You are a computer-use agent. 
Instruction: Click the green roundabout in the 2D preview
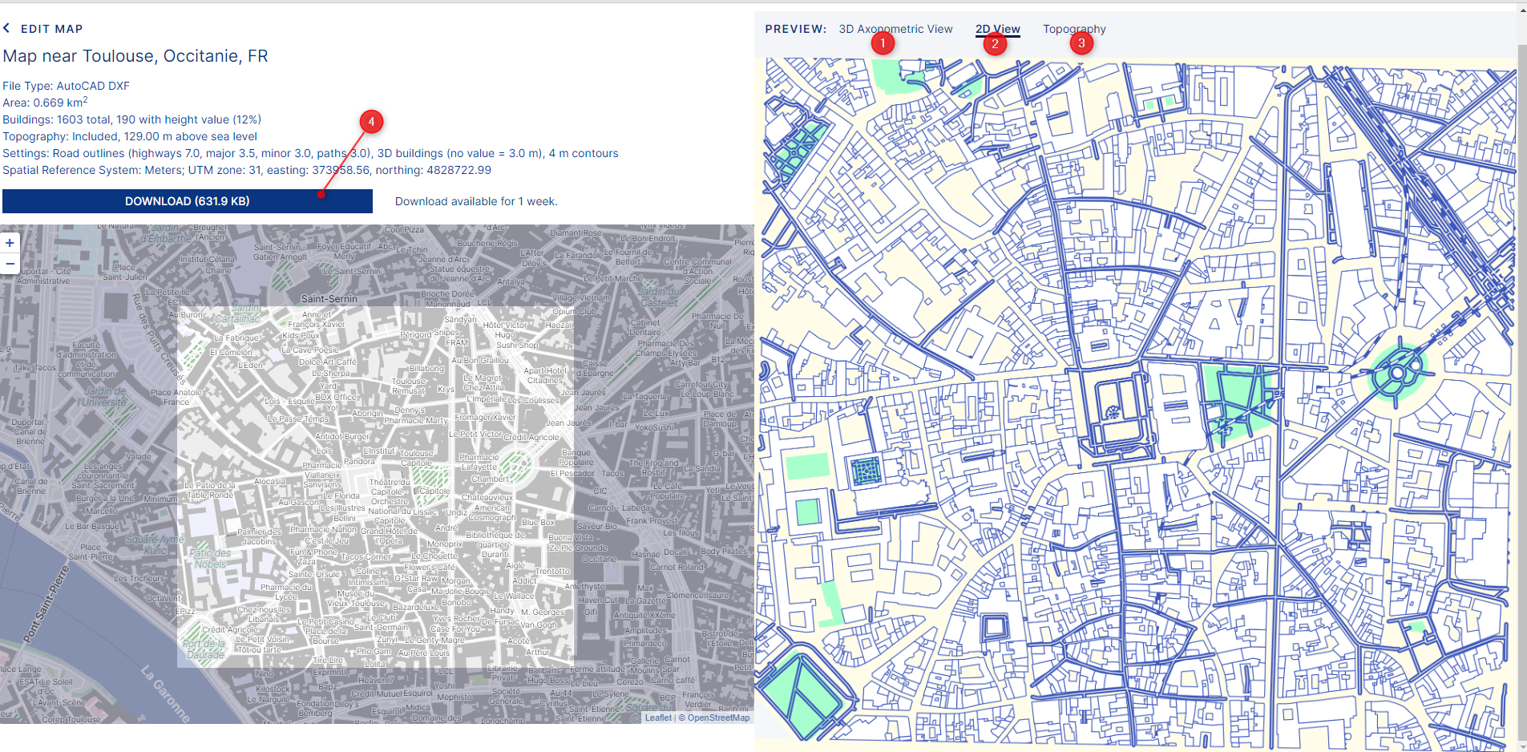tap(1398, 373)
